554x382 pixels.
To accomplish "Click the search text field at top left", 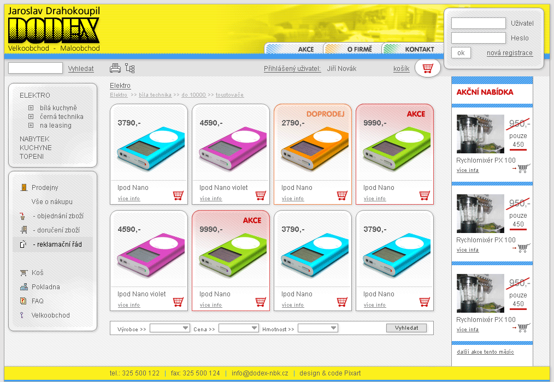I will tap(36, 68).
